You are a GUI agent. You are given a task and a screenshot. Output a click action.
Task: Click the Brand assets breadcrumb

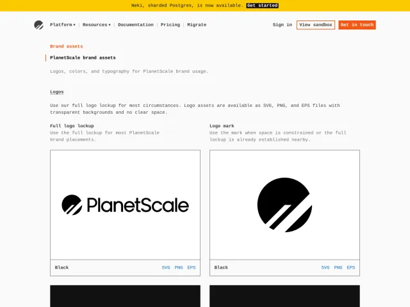67,46
